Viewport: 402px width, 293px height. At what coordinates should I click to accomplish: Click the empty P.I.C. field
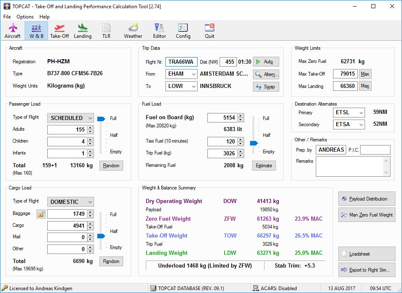(x=375, y=150)
